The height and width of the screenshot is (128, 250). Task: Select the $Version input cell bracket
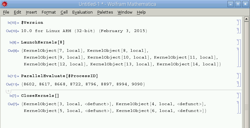pyautogui.click(x=238, y=23)
